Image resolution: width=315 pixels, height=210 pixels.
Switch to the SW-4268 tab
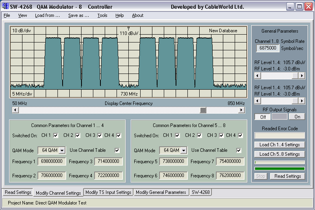point(200,192)
